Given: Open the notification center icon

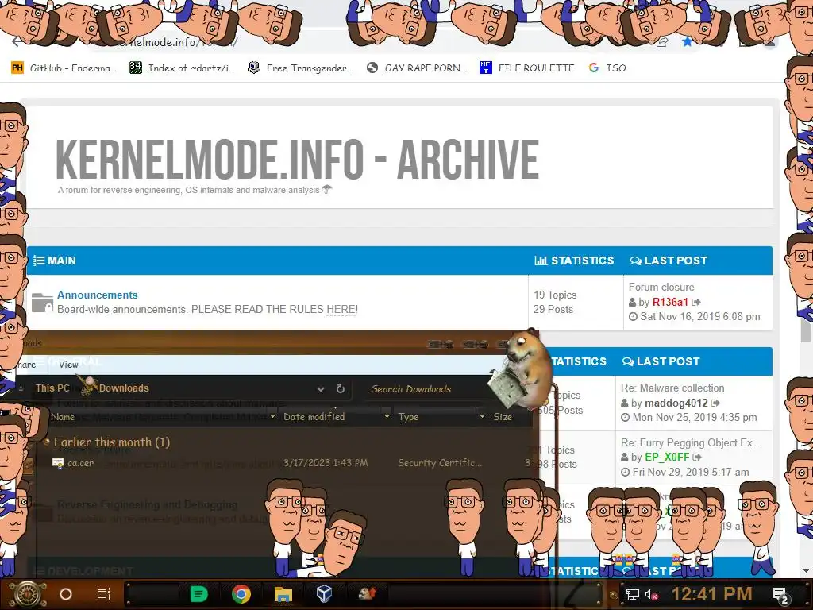Looking at the screenshot, I should (780, 595).
